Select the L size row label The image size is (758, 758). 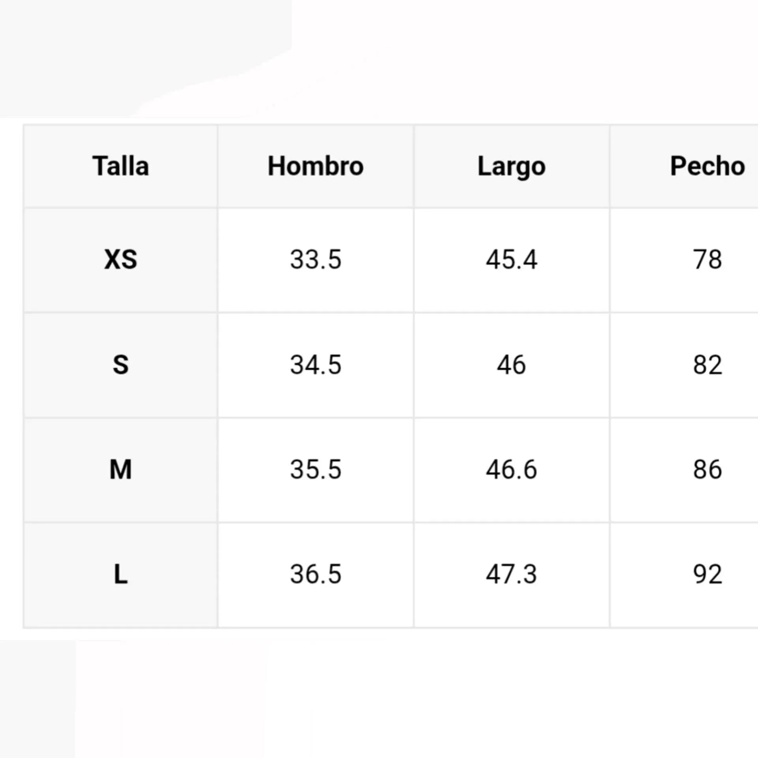point(120,574)
